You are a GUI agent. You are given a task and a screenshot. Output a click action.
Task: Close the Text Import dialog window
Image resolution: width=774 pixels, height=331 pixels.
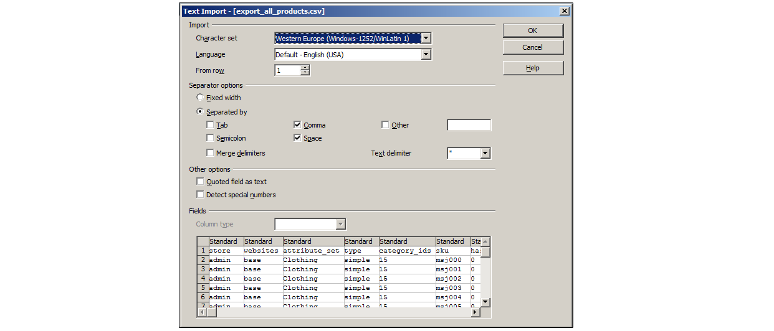point(564,11)
